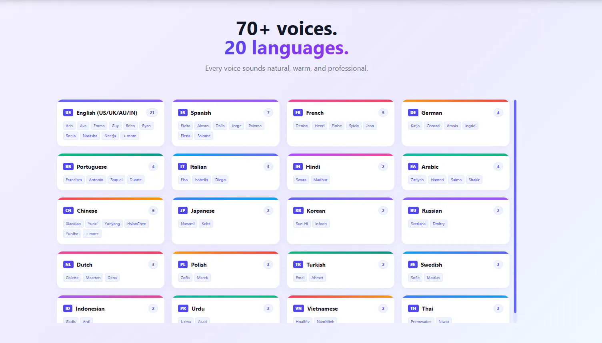The image size is (602, 343).
Task: Click the '20 languages.' heading
Action: 286,48
